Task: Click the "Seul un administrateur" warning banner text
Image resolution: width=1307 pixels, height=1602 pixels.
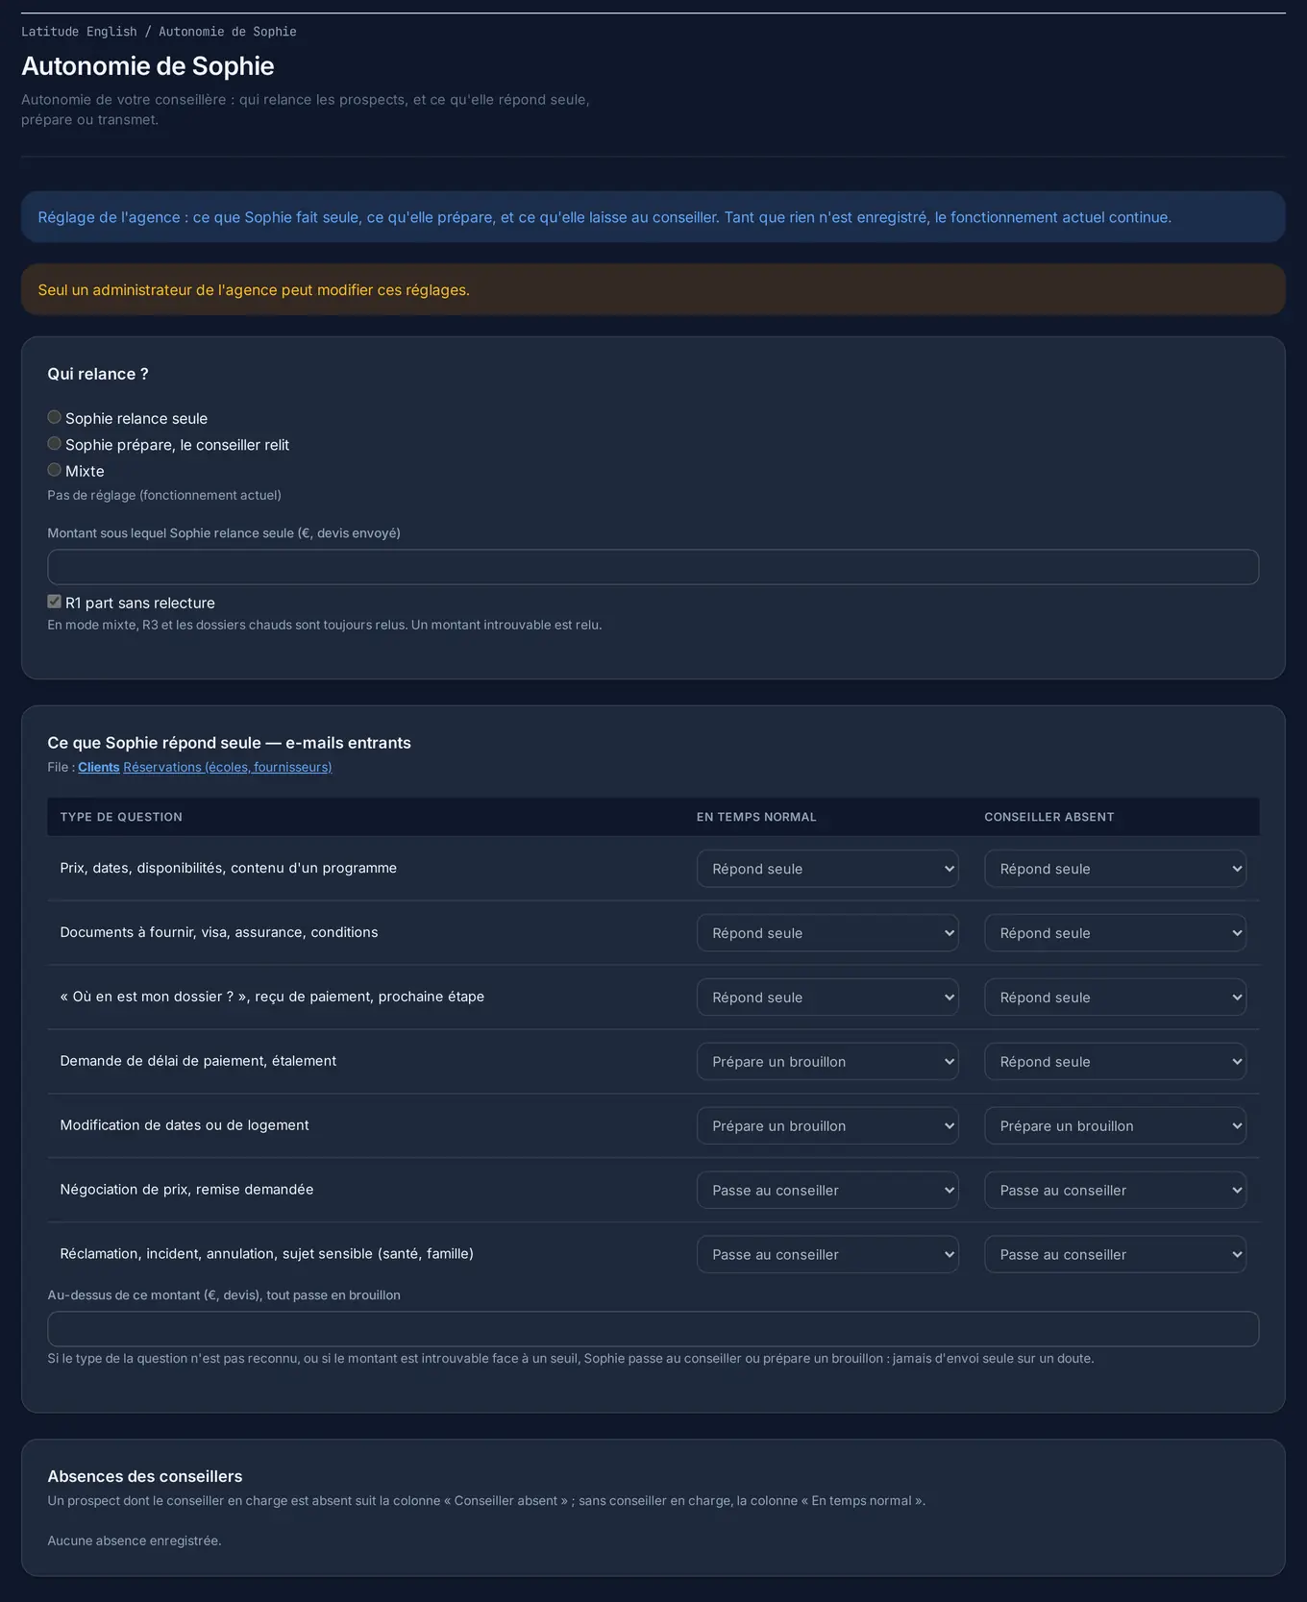Action: click(254, 290)
